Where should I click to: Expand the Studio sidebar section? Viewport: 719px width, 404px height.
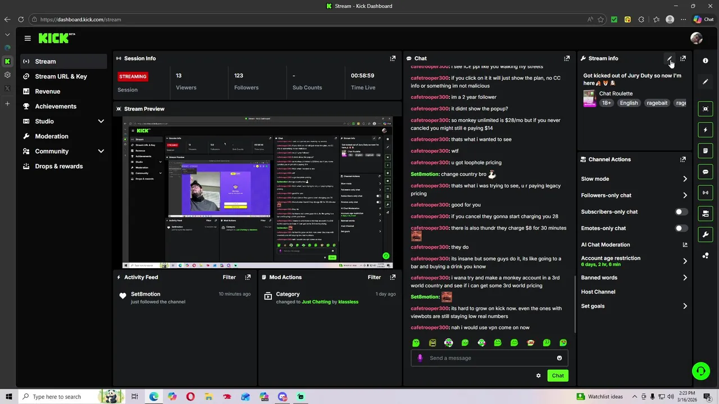[x=101, y=121]
